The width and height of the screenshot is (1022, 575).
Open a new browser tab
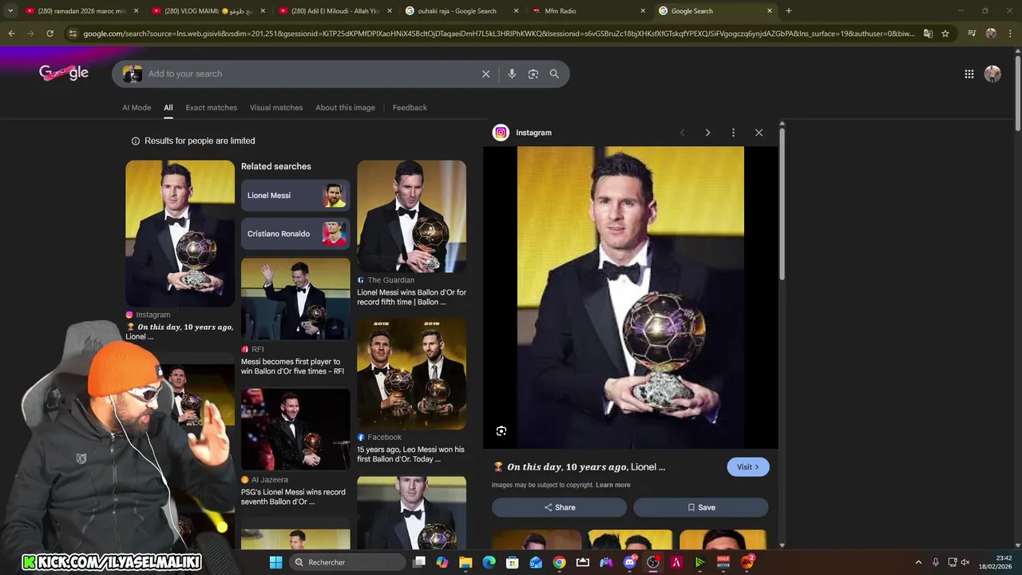[789, 10]
